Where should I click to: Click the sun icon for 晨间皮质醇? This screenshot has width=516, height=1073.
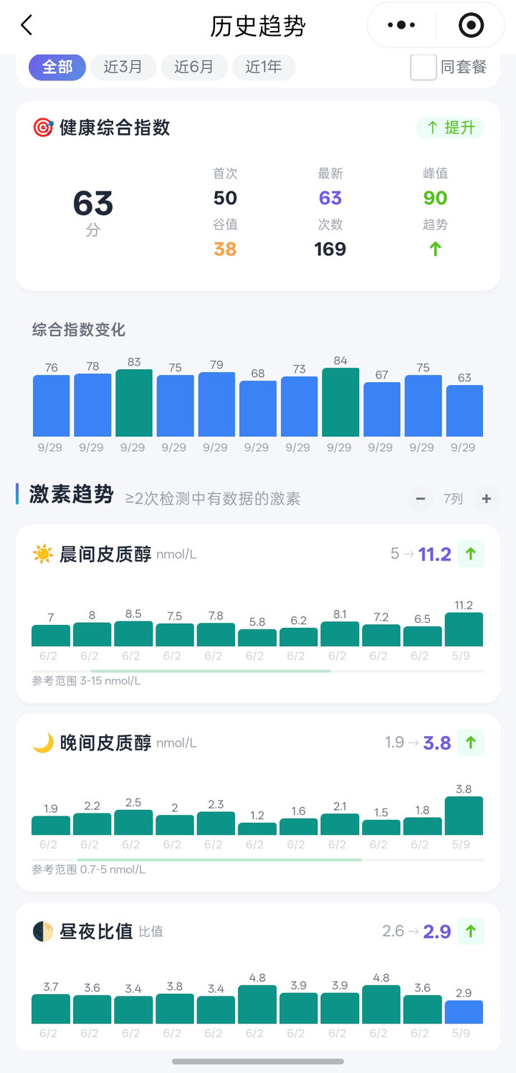tap(43, 554)
